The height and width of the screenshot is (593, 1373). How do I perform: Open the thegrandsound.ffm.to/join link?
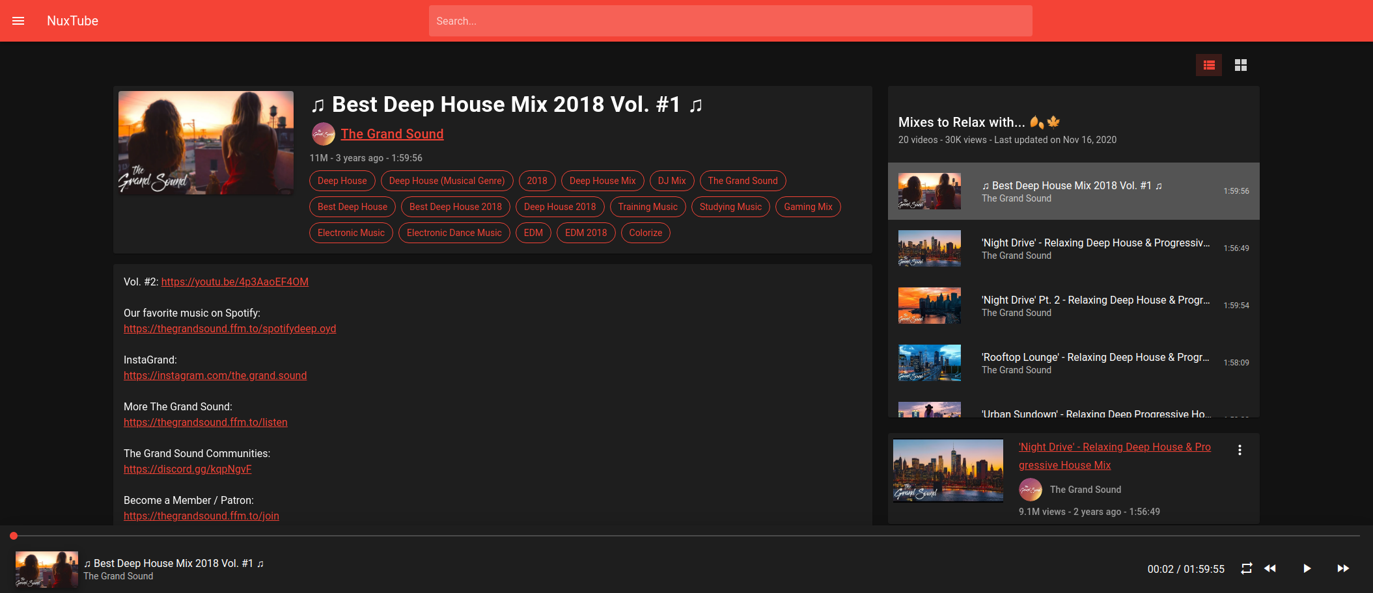point(201,516)
